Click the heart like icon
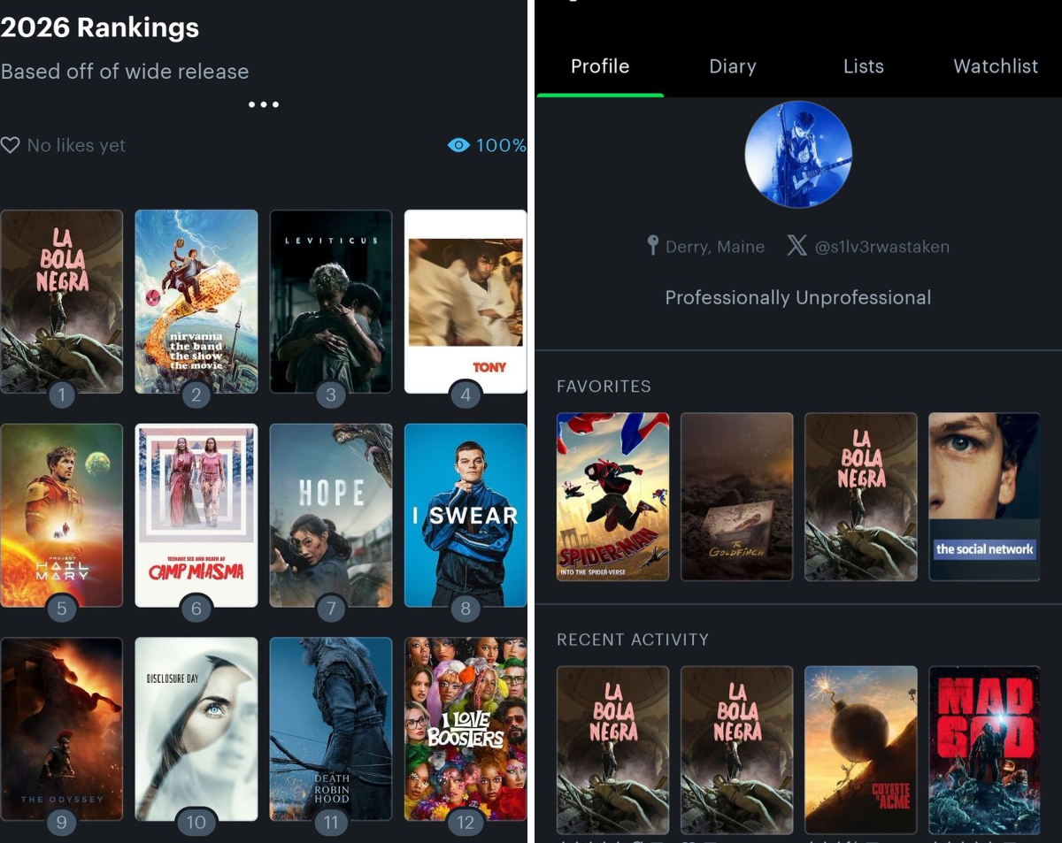This screenshot has height=843, width=1062. pos(10,145)
